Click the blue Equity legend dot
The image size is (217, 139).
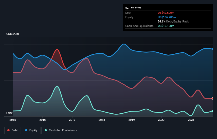click(26, 130)
